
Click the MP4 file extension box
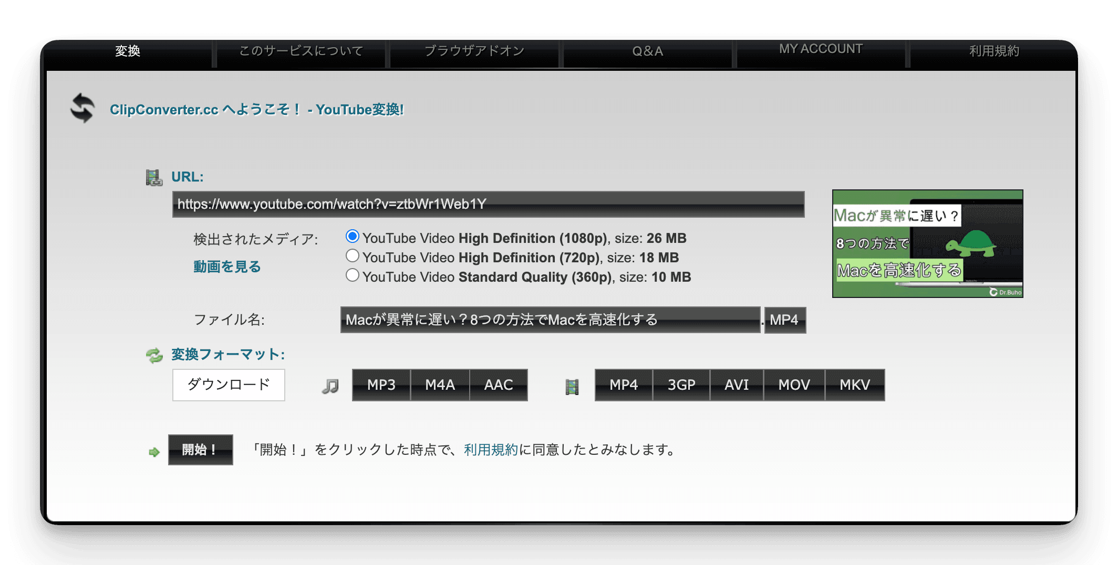785,319
